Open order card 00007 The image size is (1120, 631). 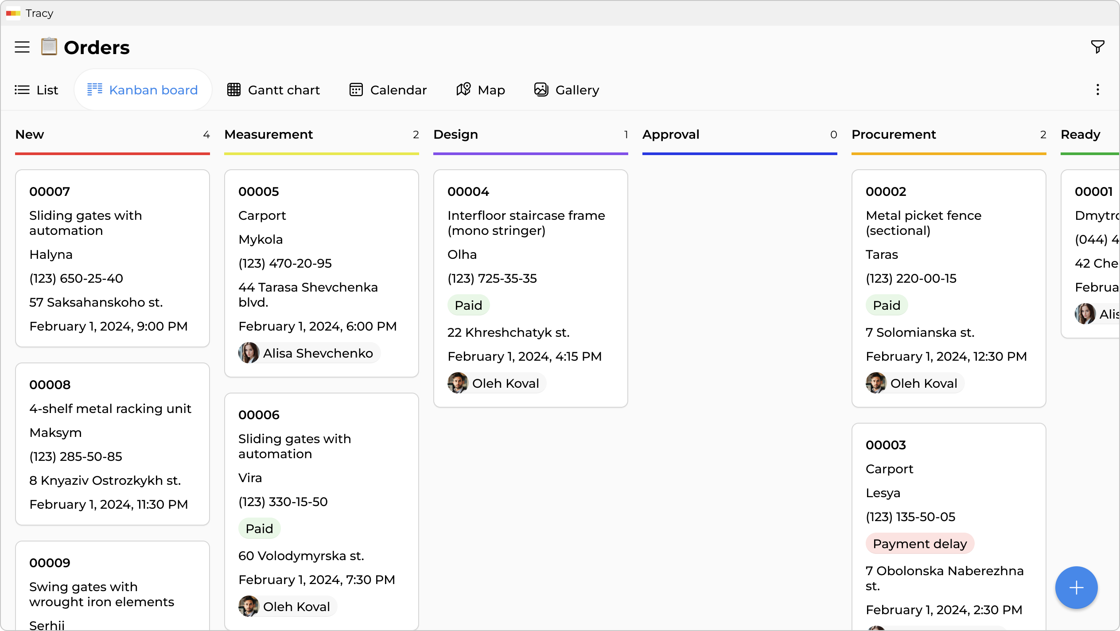[112, 258]
